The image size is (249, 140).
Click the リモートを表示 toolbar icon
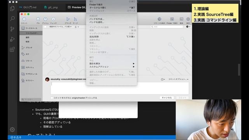click(x=159, y=19)
